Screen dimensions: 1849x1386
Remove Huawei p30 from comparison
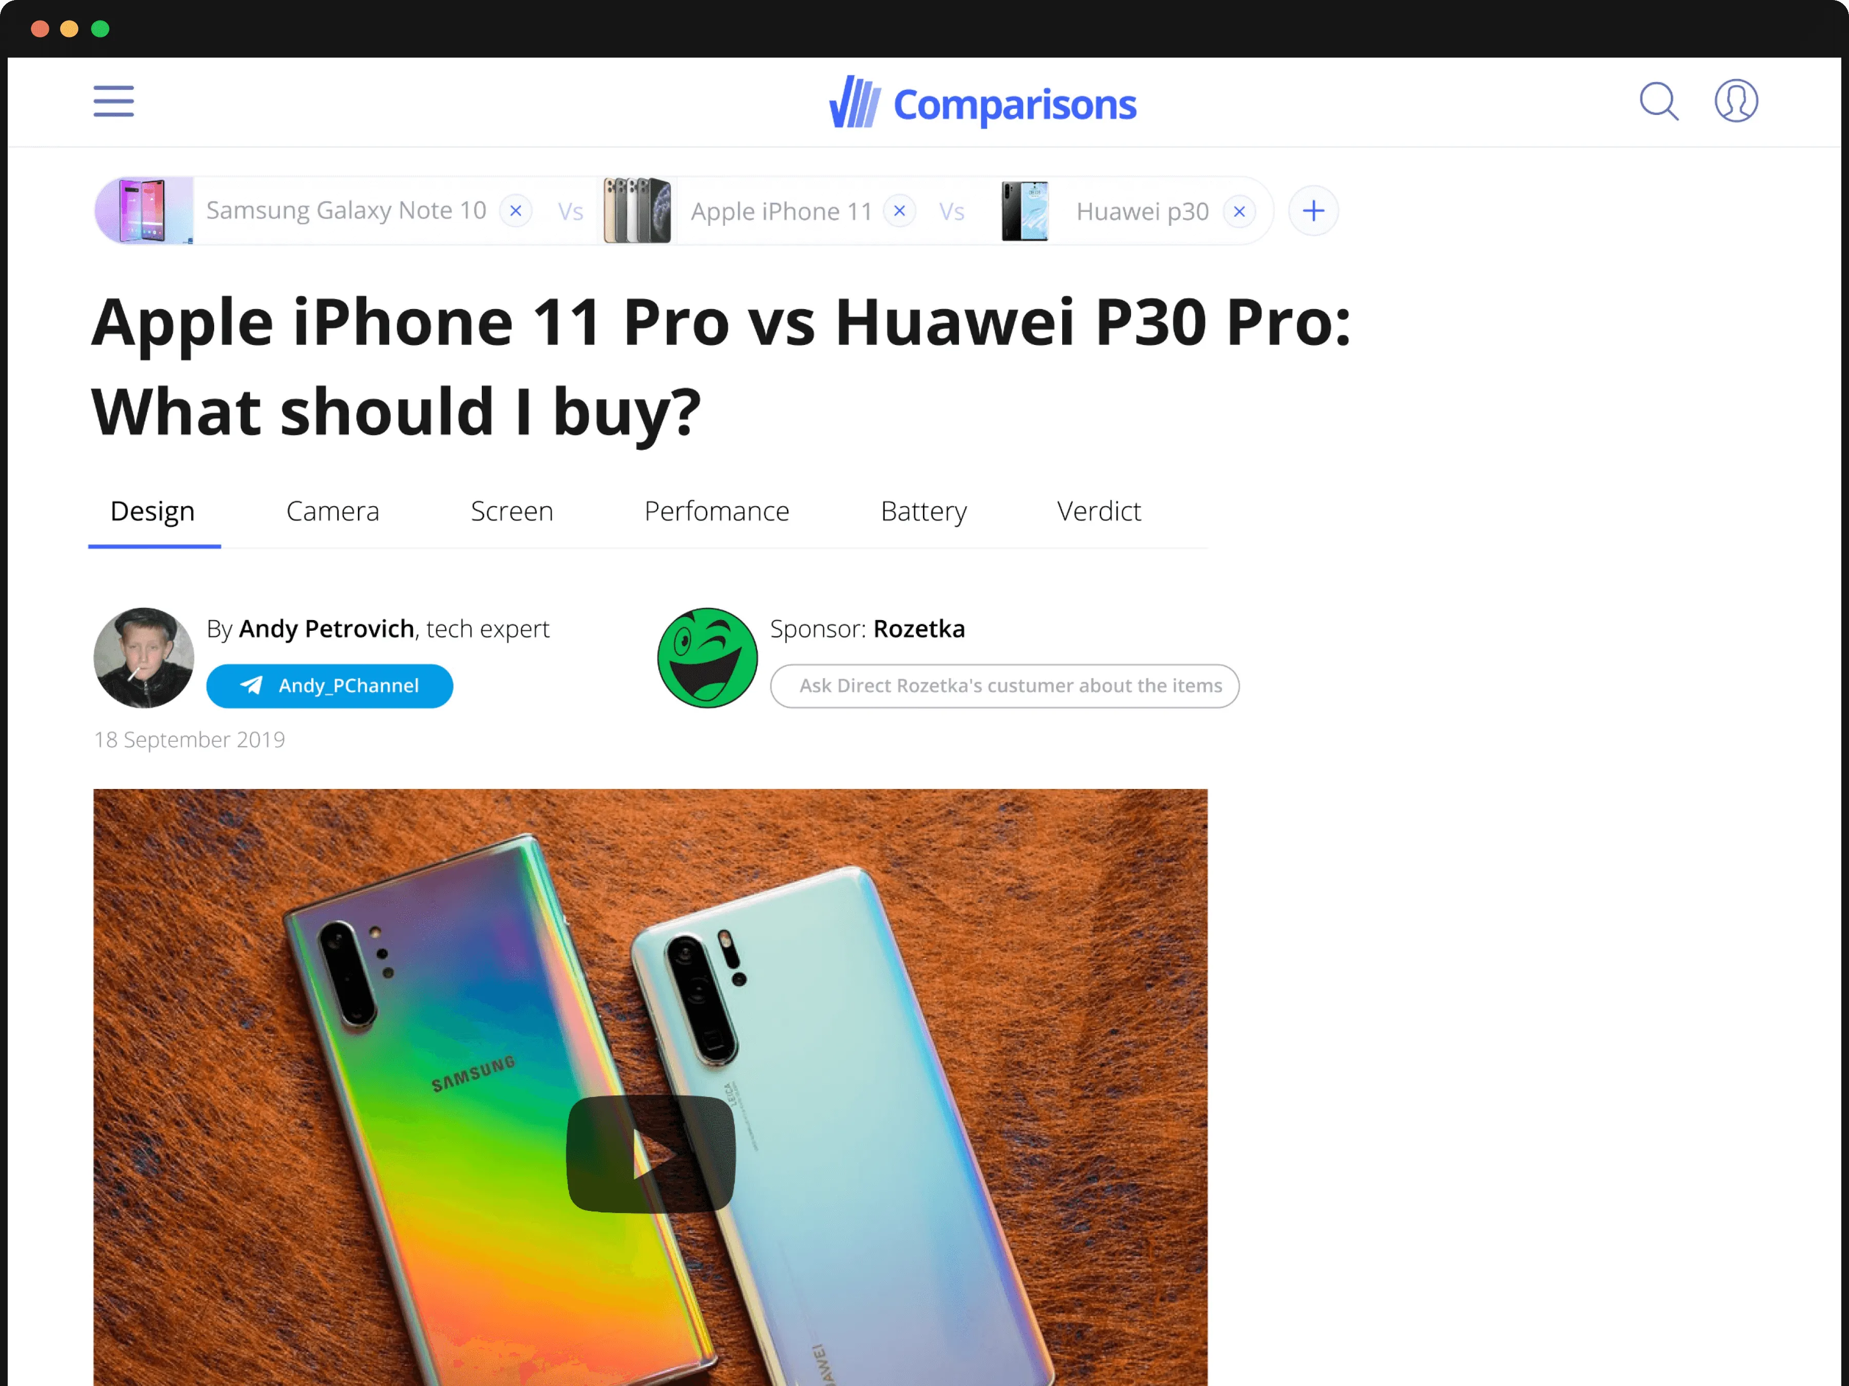click(1239, 211)
